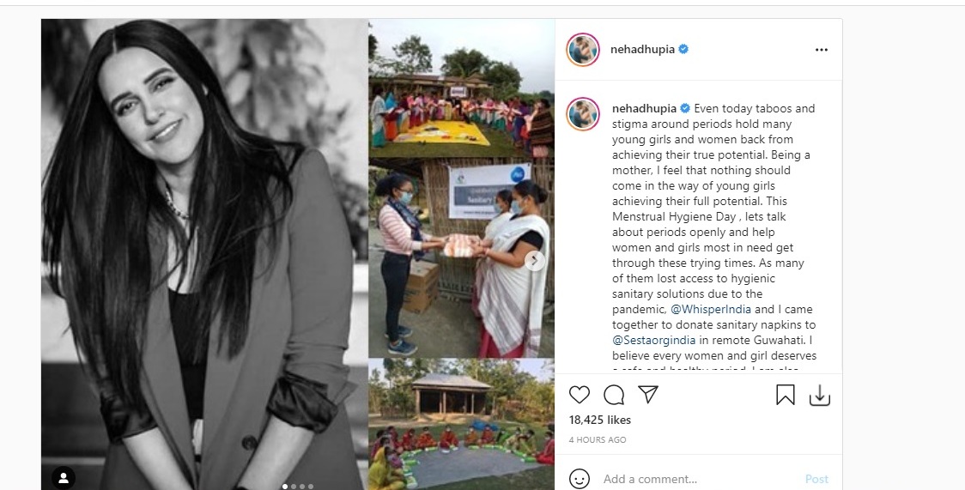
Task: Save the post with the bookmark icon
Action: [786, 395]
